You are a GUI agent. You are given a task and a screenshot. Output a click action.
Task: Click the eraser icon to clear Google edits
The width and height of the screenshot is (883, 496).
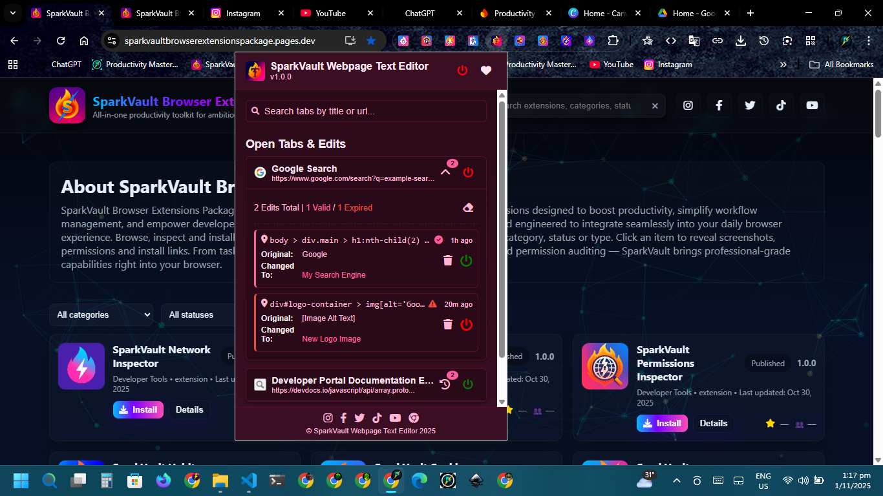point(468,207)
